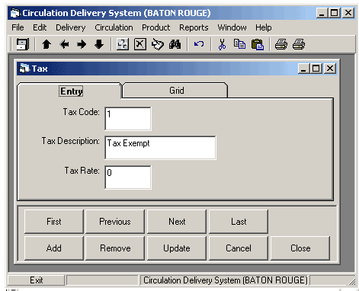359x291 pixels.
Task: Click the copy toolbar icon
Action: (239, 44)
